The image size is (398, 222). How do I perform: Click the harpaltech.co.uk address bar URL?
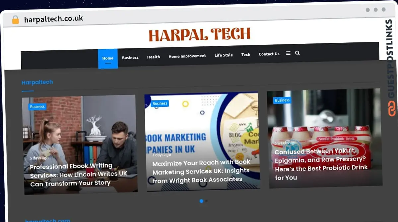point(53,19)
